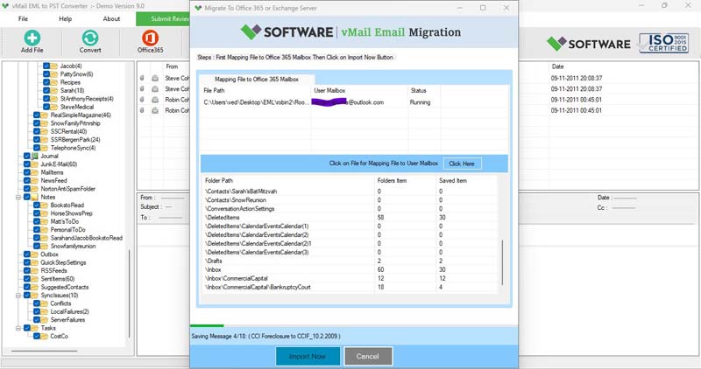The height and width of the screenshot is (369, 701).
Task: Toggle the Jacob(4) checkbox
Action: click(46, 66)
